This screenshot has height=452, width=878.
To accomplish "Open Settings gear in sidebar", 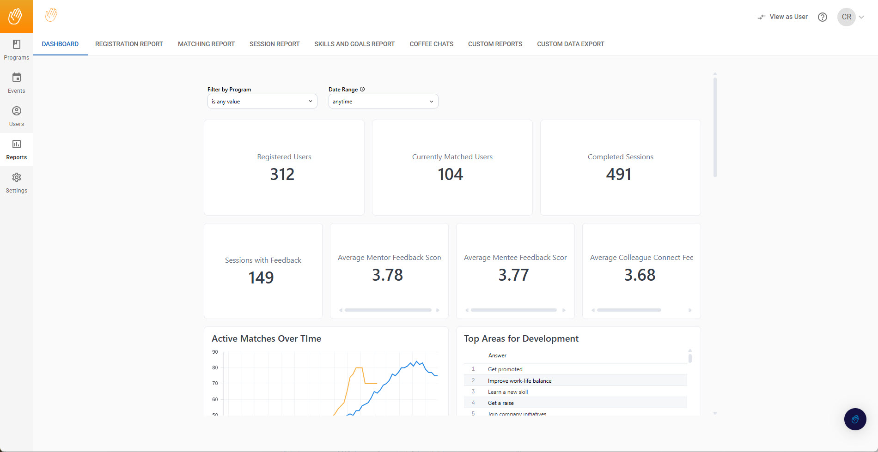I will (17, 183).
